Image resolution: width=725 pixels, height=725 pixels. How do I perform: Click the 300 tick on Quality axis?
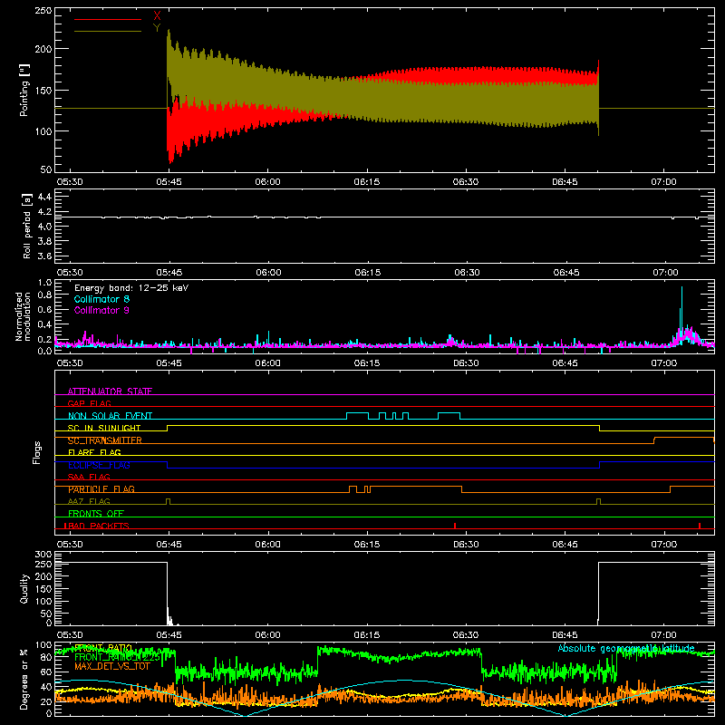[43, 555]
